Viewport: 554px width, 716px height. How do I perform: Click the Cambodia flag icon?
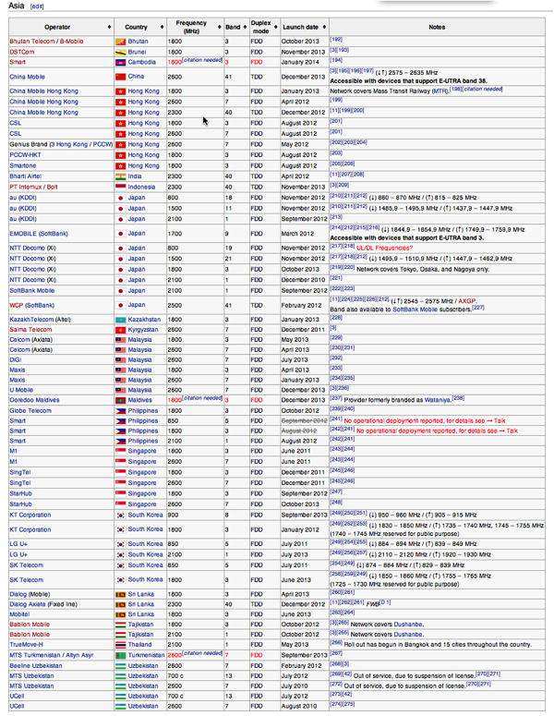(120, 62)
